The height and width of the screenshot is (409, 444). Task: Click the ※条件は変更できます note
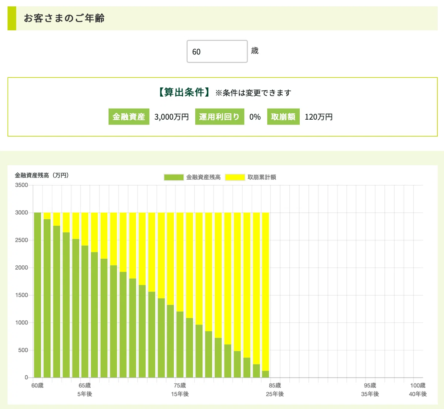click(253, 93)
